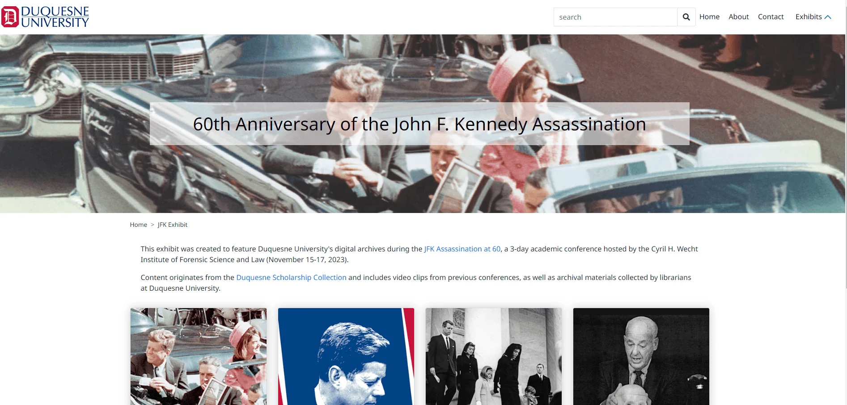Viewport: 847px width, 405px height.
Task: Open the motorcade photo thumbnail card
Action: point(199,356)
